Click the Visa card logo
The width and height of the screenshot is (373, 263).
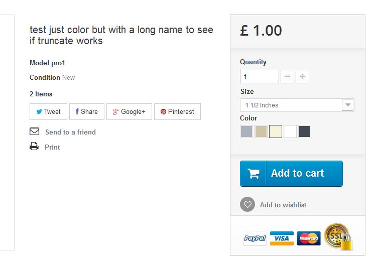tap(282, 238)
